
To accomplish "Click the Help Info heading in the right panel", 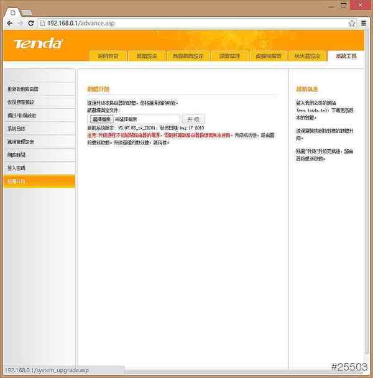I will click(307, 89).
